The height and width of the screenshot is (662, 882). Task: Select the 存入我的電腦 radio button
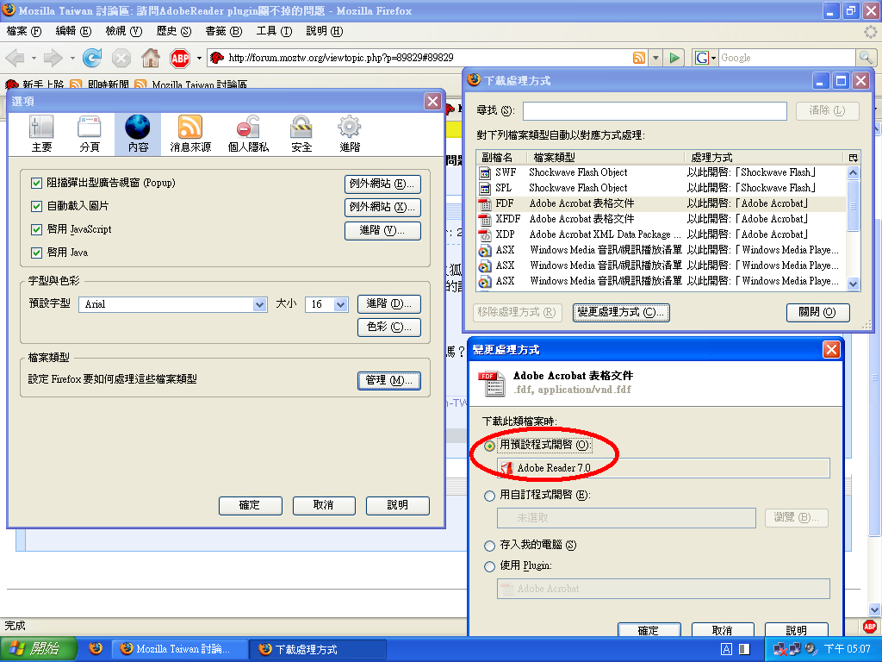(x=490, y=545)
